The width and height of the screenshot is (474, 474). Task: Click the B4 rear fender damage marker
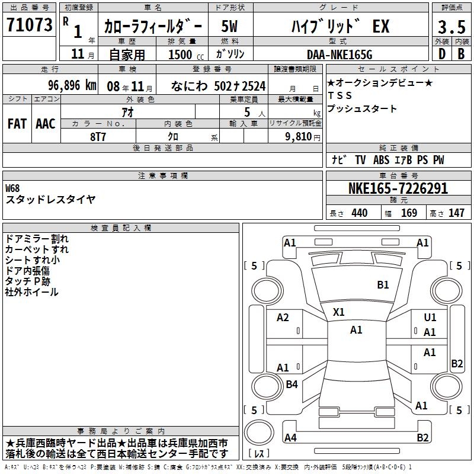coord(292,385)
